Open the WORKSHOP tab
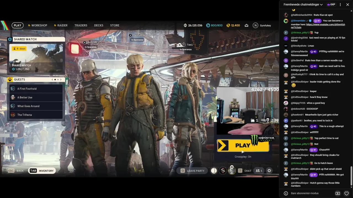This screenshot has height=198, width=353. coord(38,25)
